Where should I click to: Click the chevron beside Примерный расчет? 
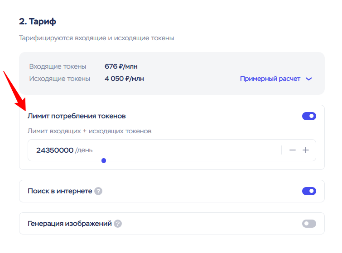pyautogui.click(x=308, y=79)
